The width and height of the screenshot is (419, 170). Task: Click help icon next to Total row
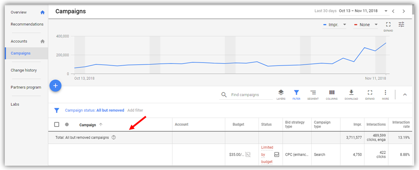click(113, 138)
